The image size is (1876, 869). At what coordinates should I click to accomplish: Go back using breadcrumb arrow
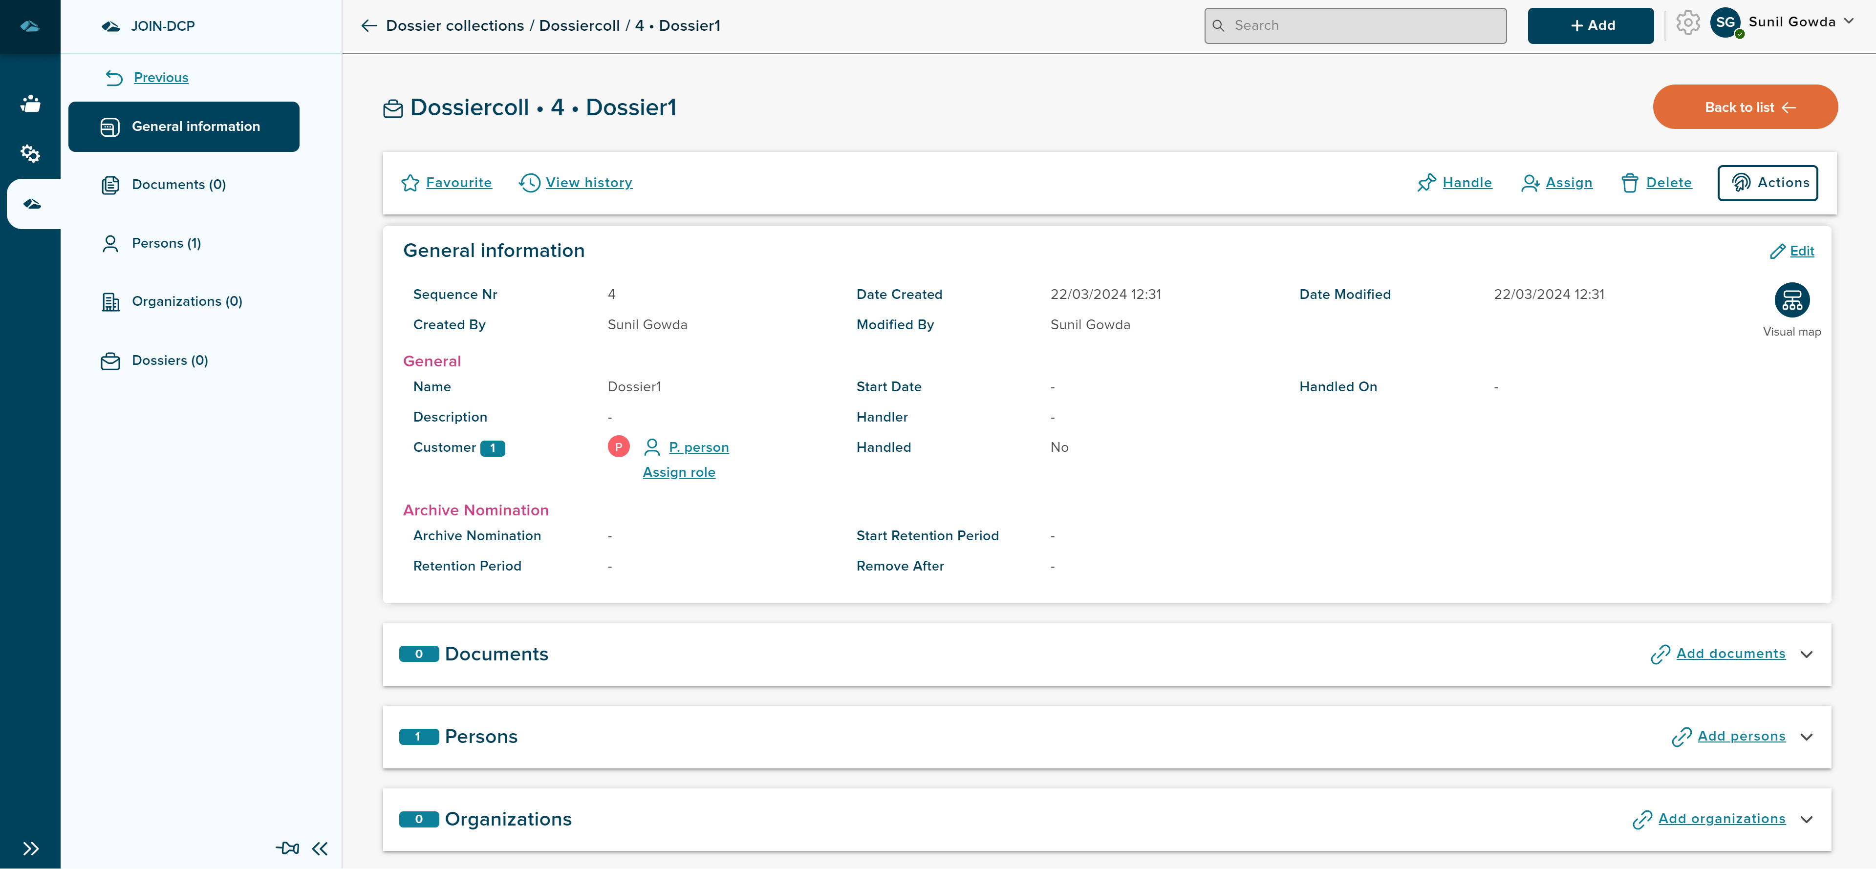368,25
